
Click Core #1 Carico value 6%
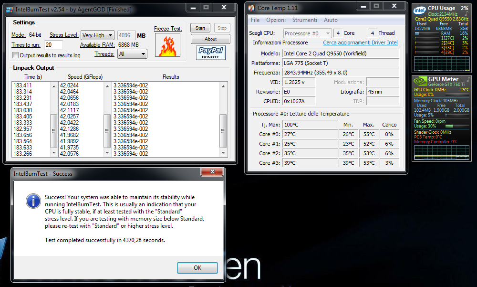[389, 144]
